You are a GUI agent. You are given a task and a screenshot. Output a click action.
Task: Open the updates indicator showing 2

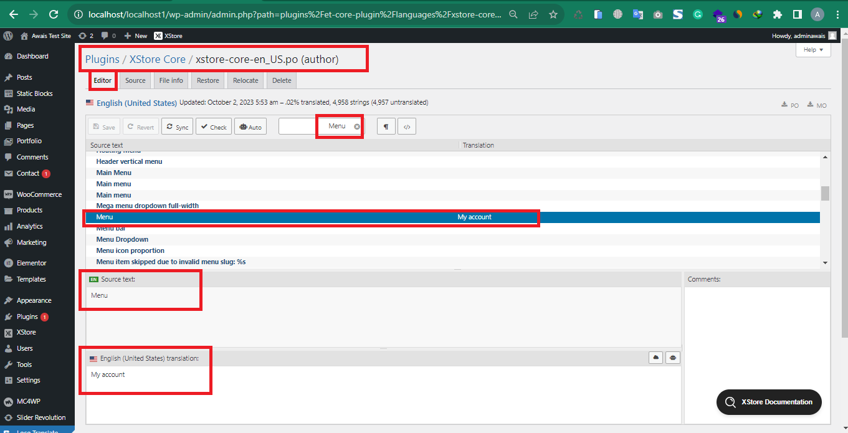pyautogui.click(x=86, y=36)
